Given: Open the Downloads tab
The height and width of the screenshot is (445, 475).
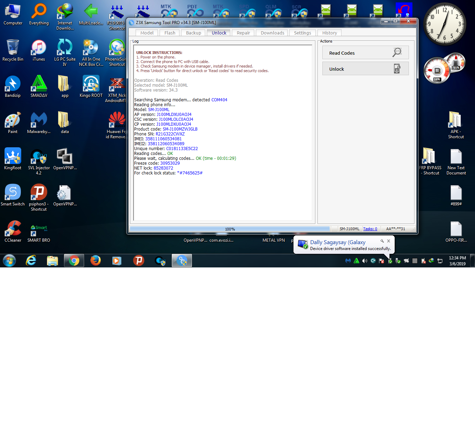Looking at the screenshot, I should point(272,33).
